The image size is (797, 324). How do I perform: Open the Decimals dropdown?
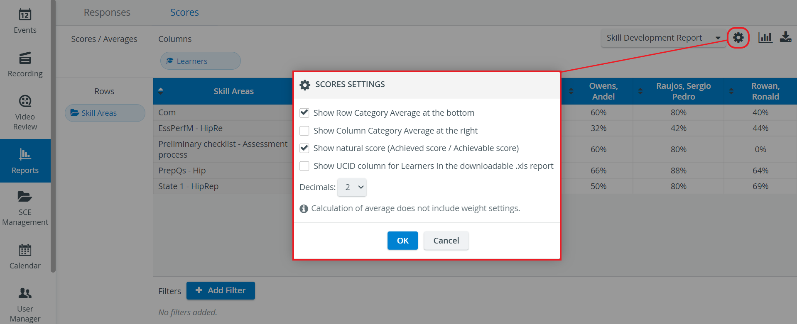[352, 187]
